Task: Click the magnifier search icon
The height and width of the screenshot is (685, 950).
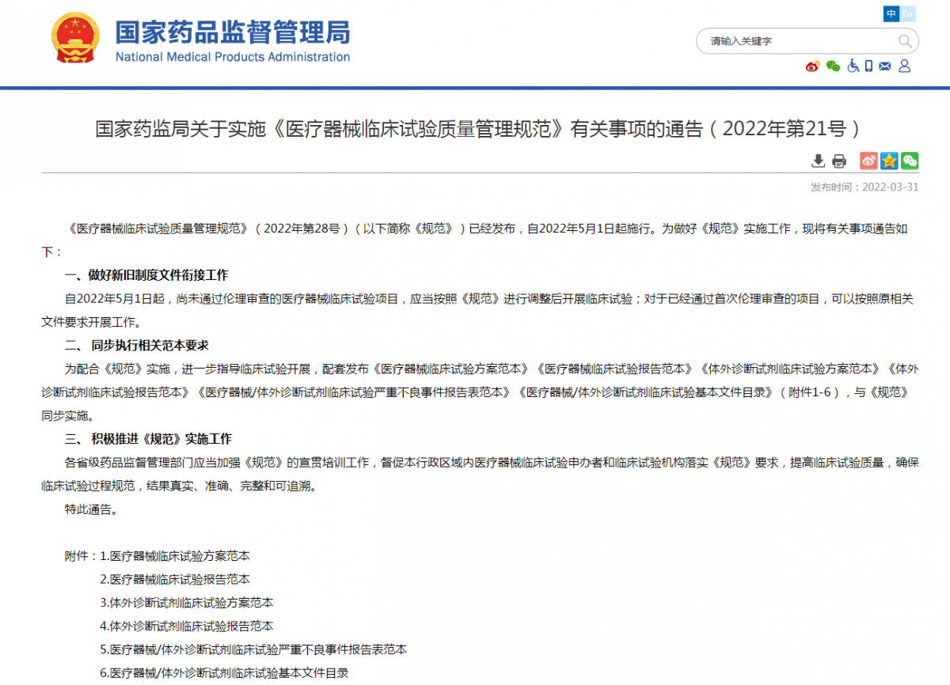Action: 905,41
